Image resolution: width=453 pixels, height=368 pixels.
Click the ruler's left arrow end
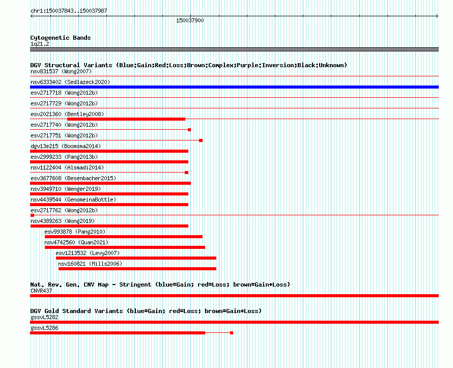coord(32,16)
